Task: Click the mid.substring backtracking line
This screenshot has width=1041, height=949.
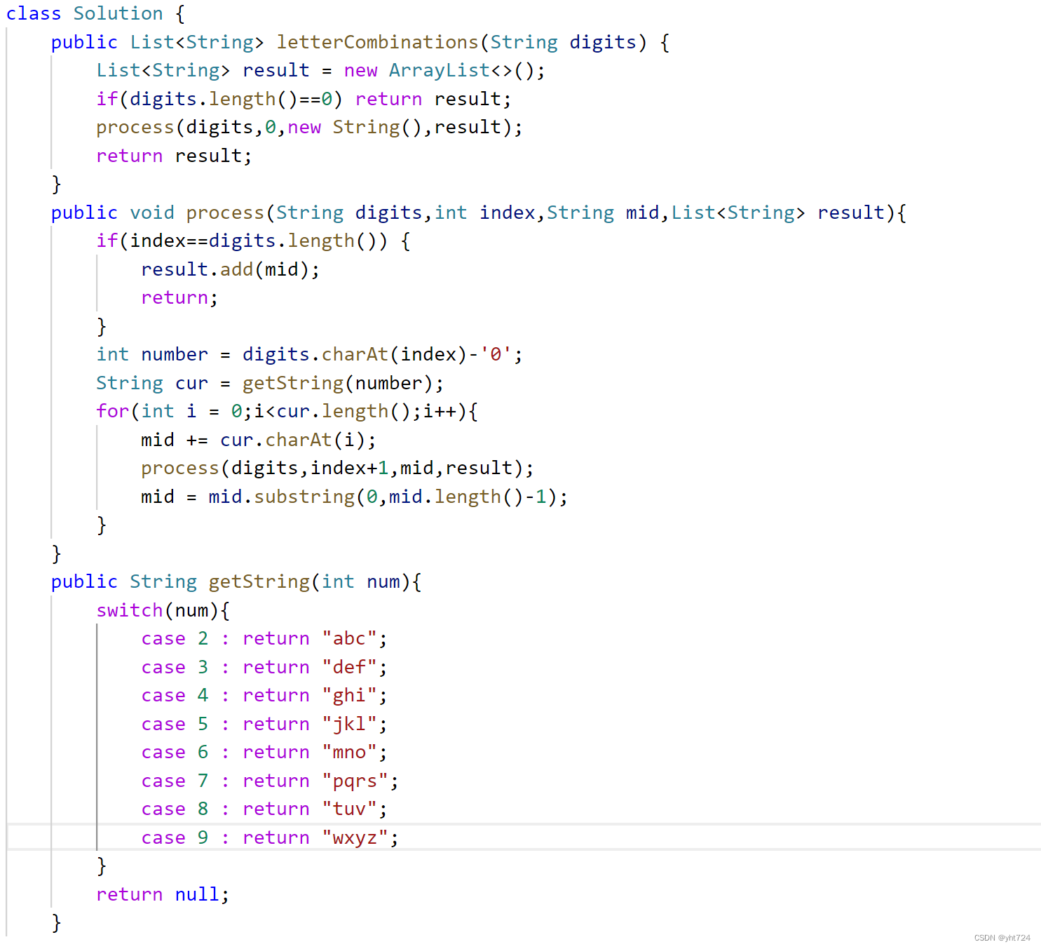Action: [354, 497]
